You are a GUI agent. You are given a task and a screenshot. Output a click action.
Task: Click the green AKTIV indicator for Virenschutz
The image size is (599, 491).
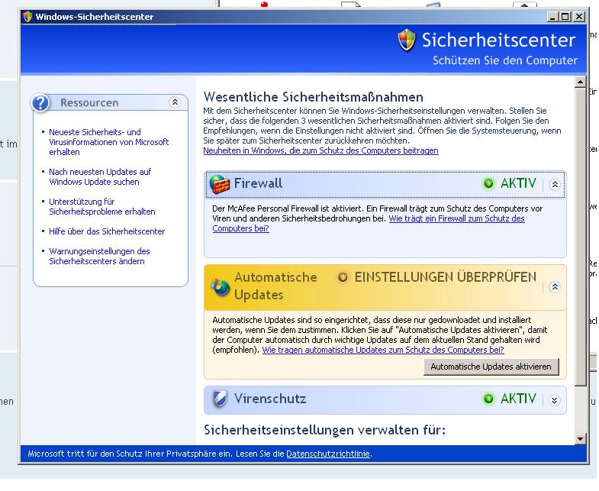[x=488, y=399]
